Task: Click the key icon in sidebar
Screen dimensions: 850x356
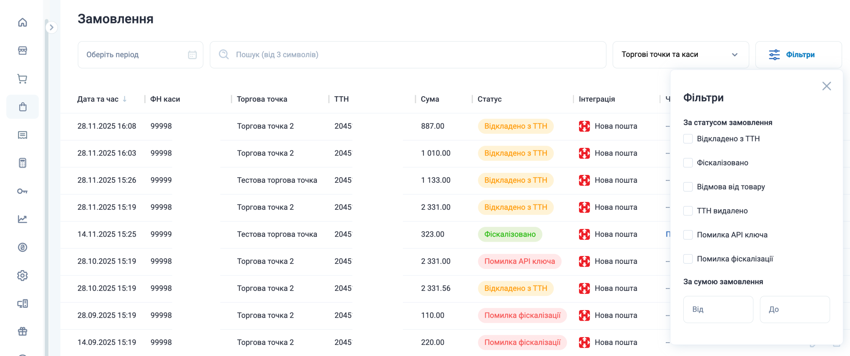Action: (x=22, y=191)
